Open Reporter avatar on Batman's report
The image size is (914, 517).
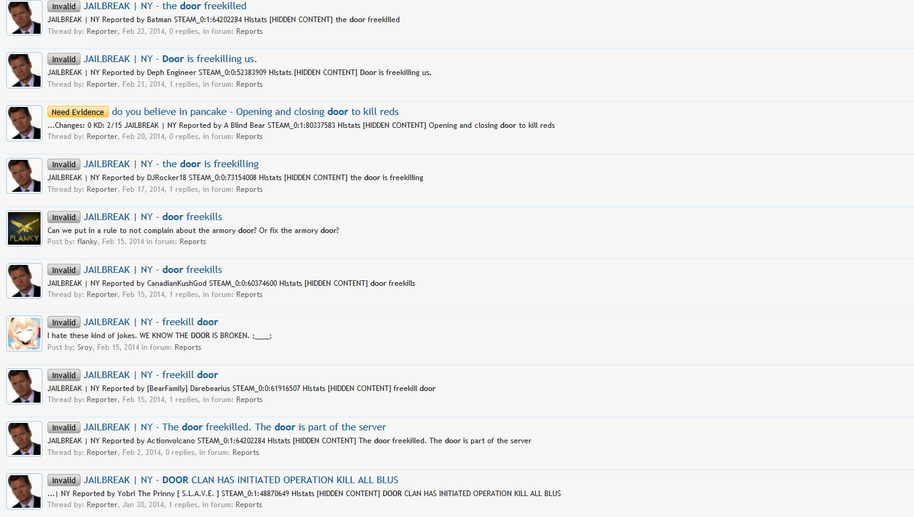click(x=25, y=18)
